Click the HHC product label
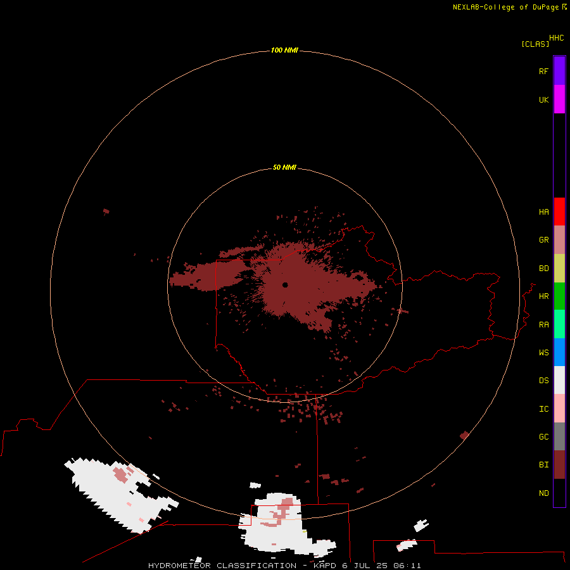The image size is (570, 570). (x=556, y=38)
